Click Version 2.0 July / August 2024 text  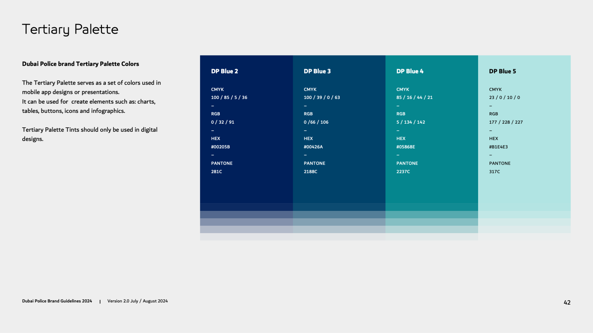click(137, 301)
